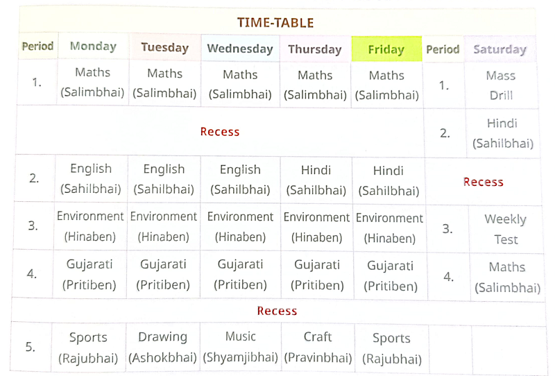
Task: Click Thursday's Craft (Pravinbhai) cell
Action: (318, 347)
